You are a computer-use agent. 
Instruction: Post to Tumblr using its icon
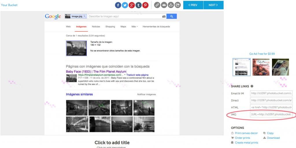(139, 5)
